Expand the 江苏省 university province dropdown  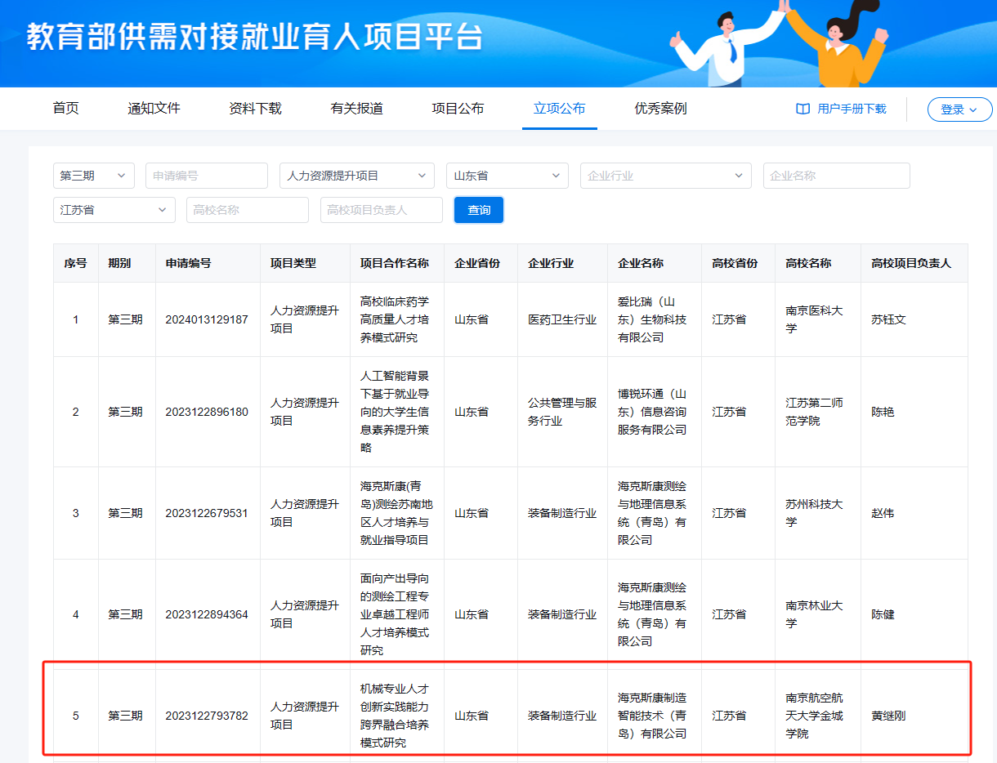pos(114,210)
